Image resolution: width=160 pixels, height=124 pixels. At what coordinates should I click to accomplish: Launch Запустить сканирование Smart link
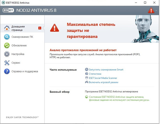click(106, 70)
